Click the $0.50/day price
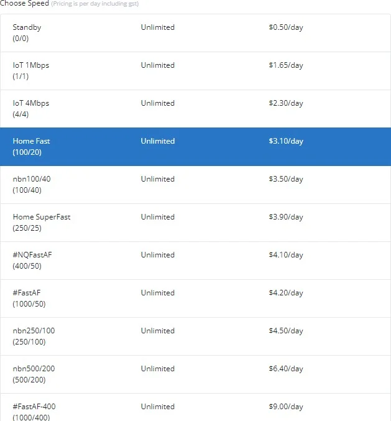This screenshot has width=391, height=421. click(285, 27)
